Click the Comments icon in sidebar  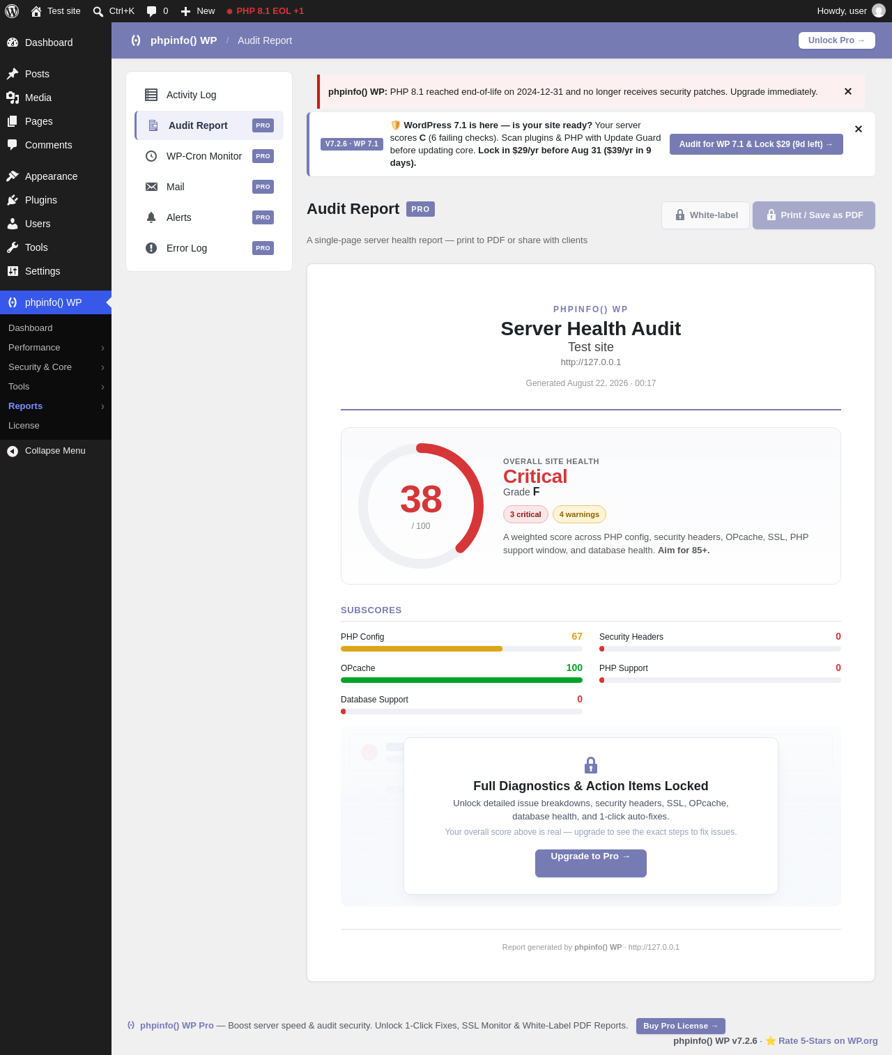(13, 145)
